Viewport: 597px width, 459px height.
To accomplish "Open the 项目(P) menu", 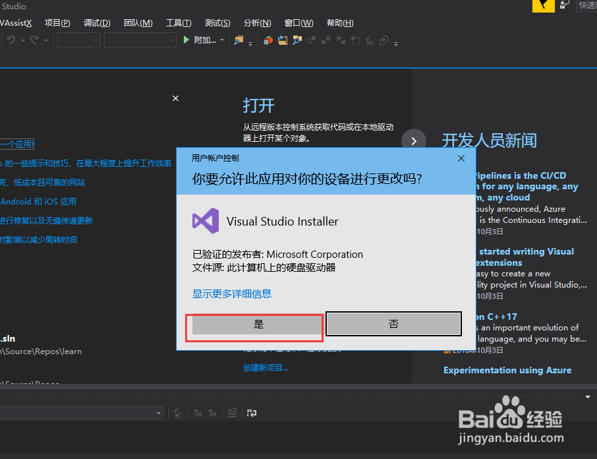I will click(57, 23).
